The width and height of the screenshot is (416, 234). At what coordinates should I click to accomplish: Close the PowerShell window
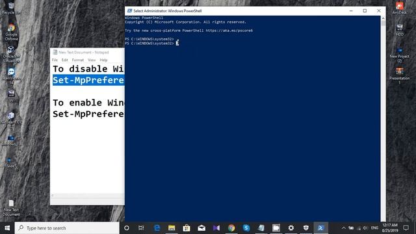[x=378, y=10]
